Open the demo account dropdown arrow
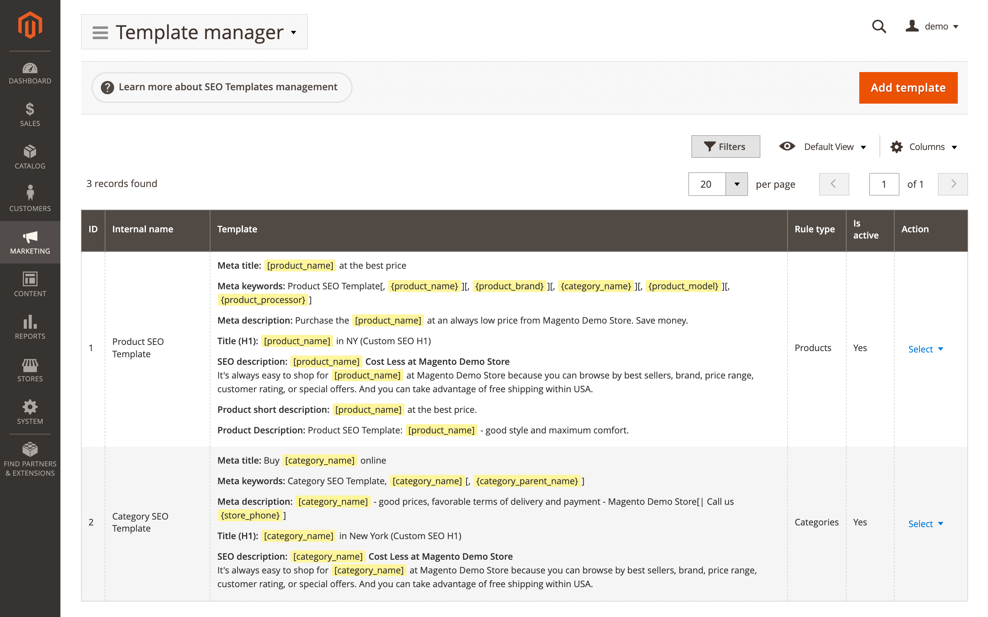 click(955, 27)
